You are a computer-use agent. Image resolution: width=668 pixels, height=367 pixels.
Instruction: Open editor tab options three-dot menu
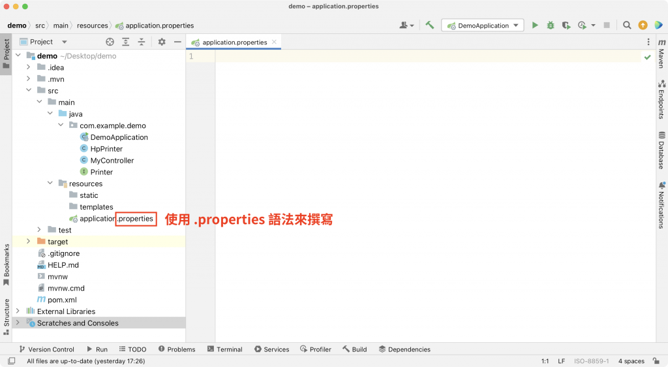(648, 42)
